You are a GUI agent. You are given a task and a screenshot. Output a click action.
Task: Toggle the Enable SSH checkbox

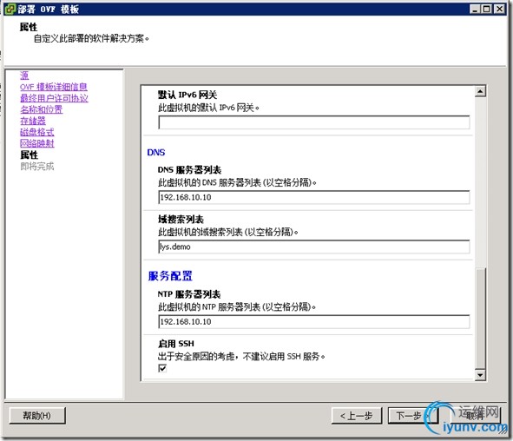pos(162,368)
